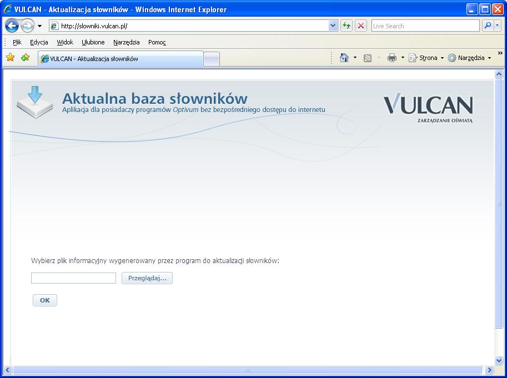507x378 pixels.
Task: Maximize the Internet Explorer window
Action: [x=485, y=9]
